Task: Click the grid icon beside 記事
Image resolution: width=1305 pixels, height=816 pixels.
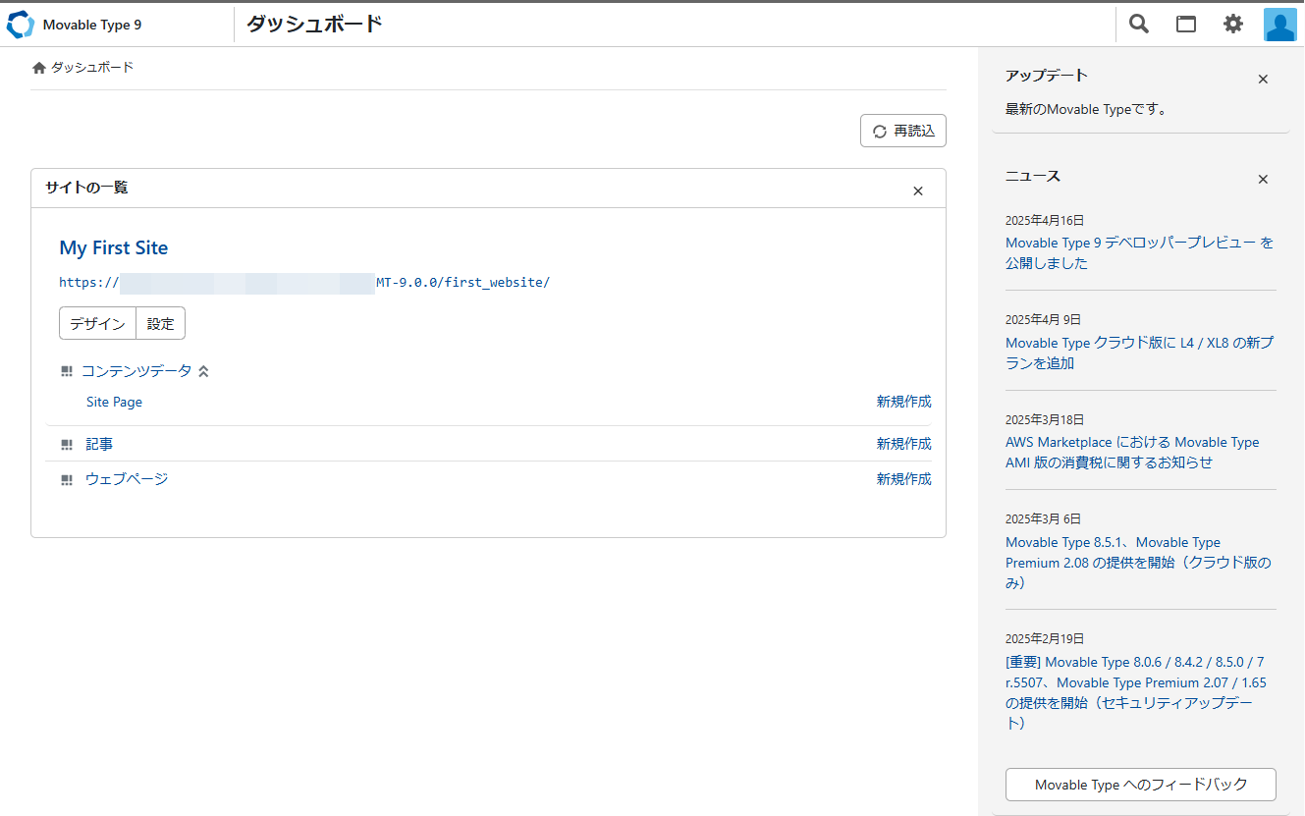Action: (67, 445)
